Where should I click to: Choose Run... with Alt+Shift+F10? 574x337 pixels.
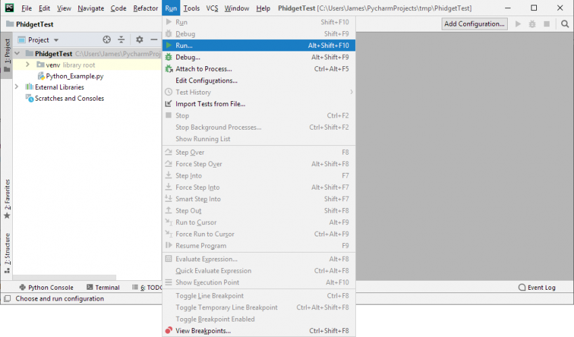(x=259, y=45)
